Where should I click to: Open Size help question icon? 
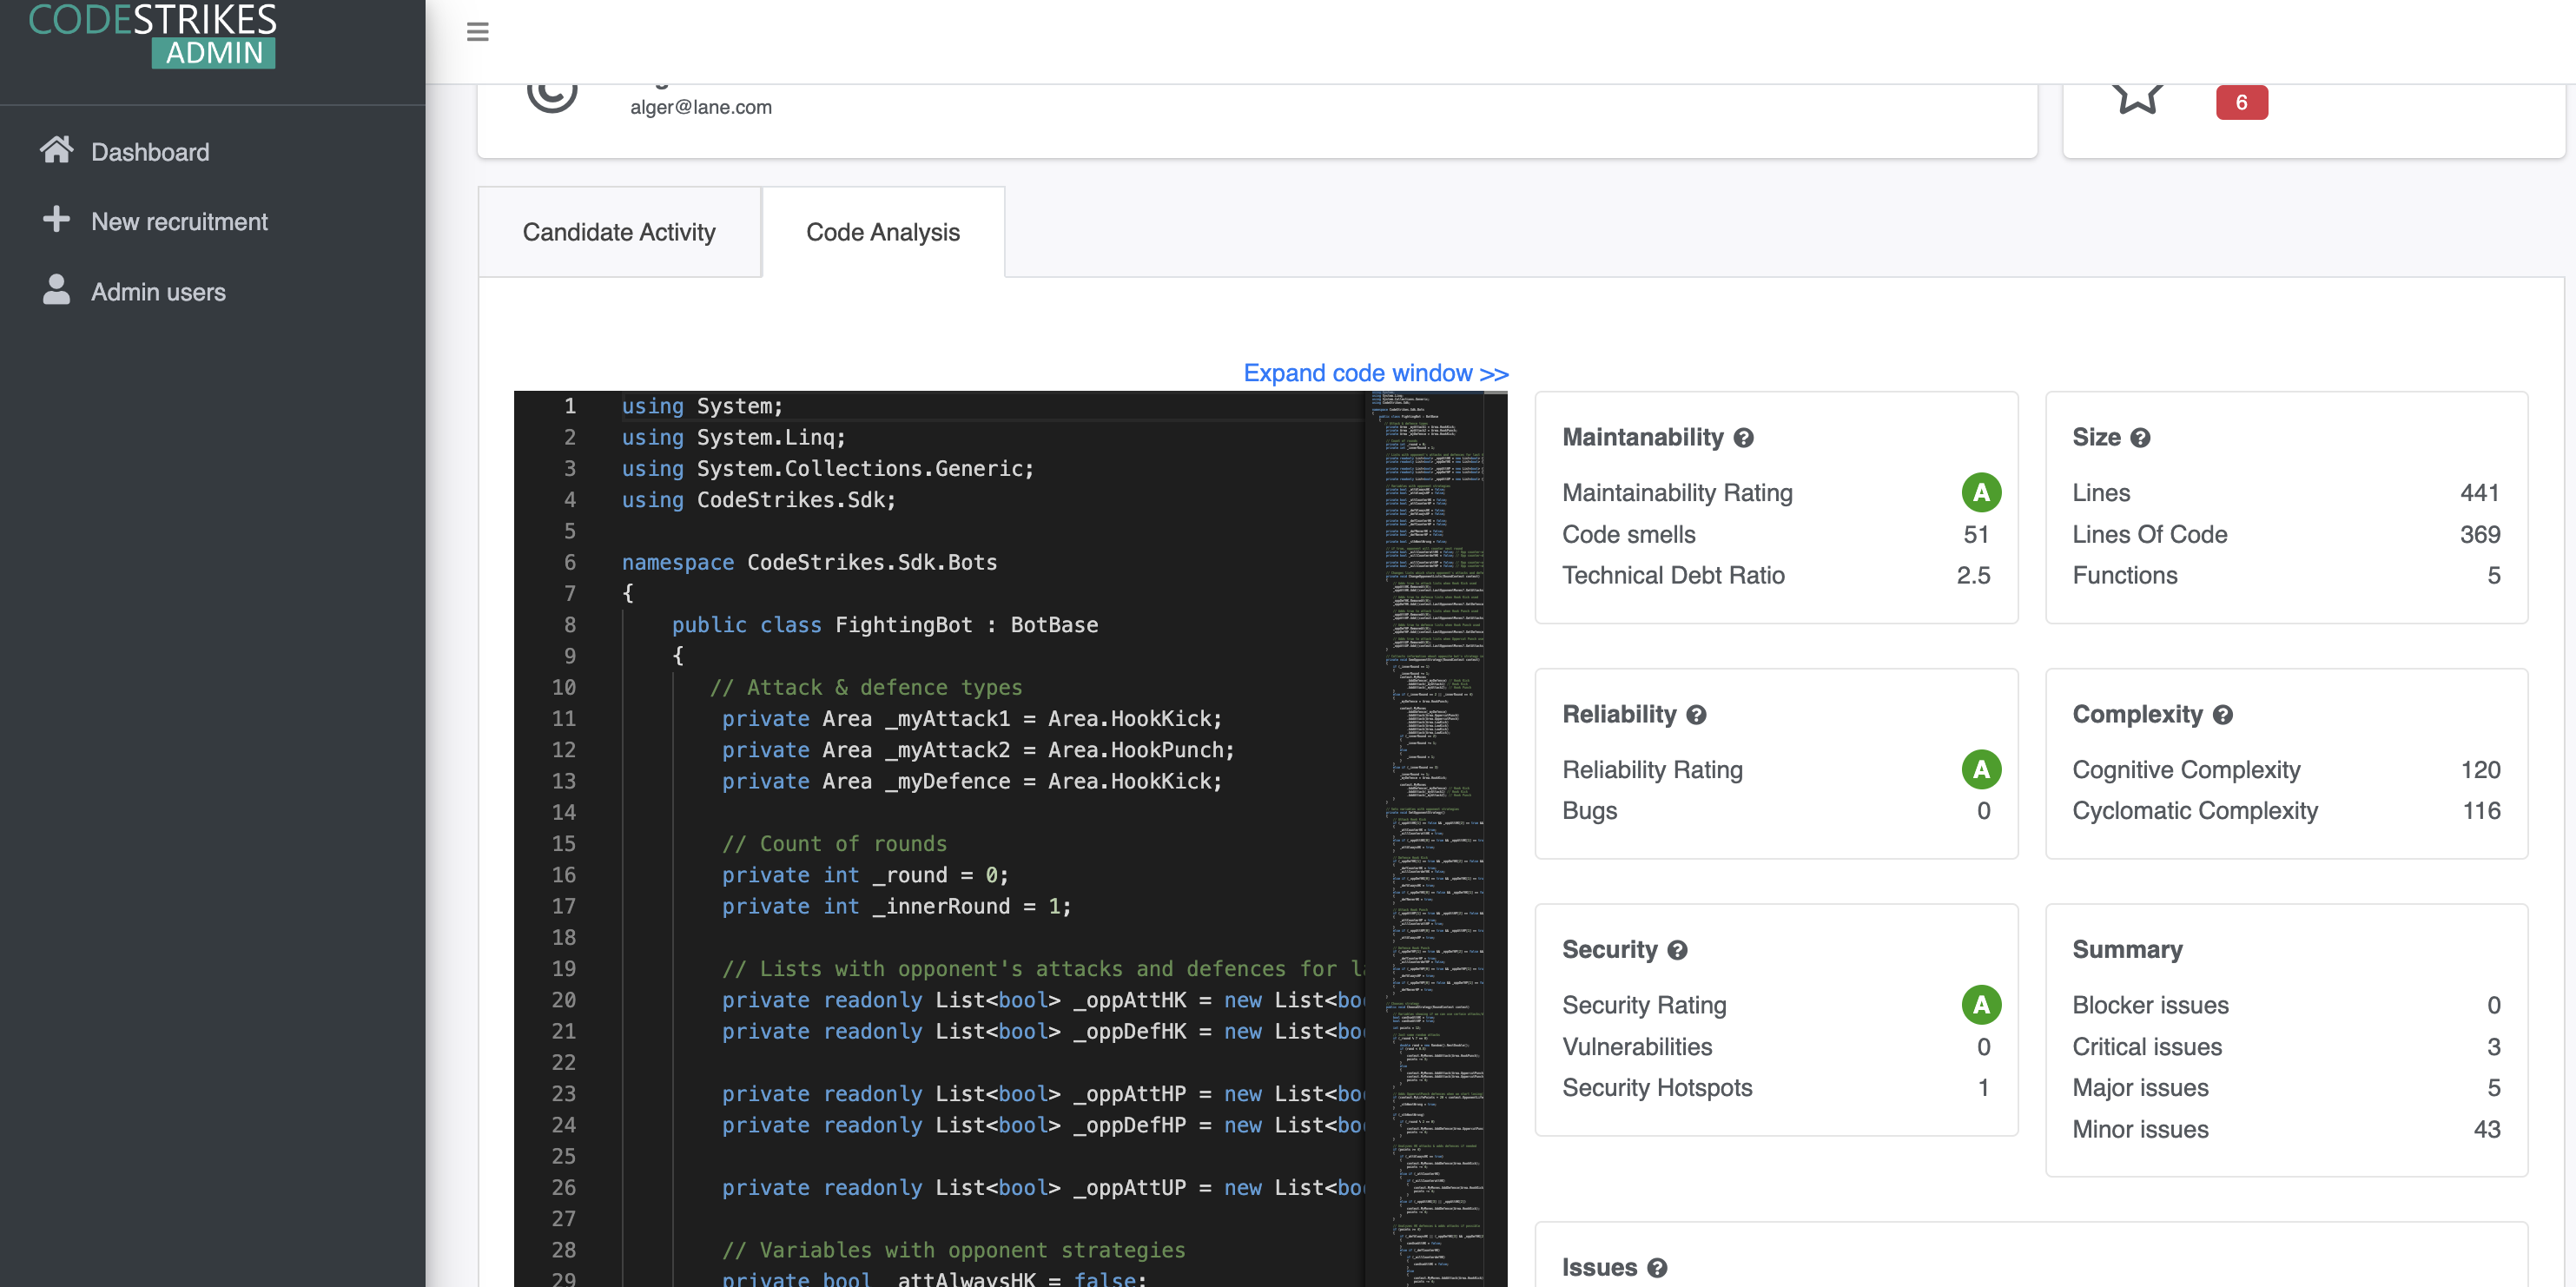2140,438
